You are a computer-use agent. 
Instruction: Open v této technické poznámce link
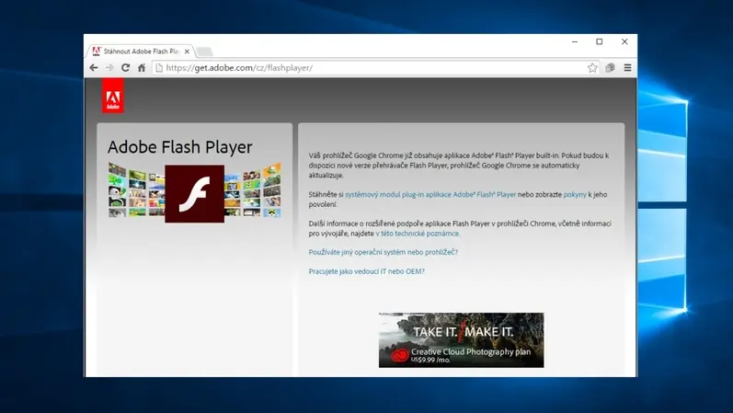418,234
